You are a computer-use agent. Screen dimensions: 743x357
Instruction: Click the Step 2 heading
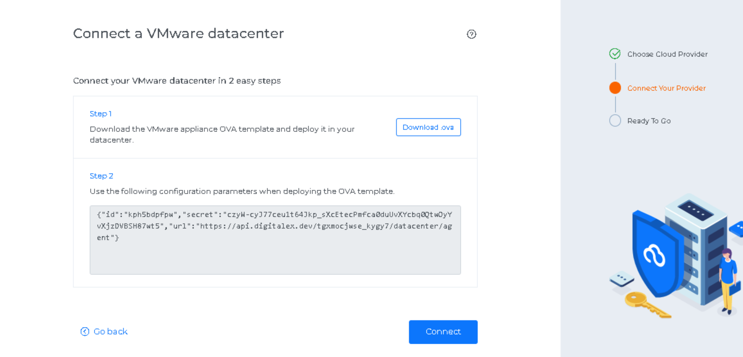point(101,176)
